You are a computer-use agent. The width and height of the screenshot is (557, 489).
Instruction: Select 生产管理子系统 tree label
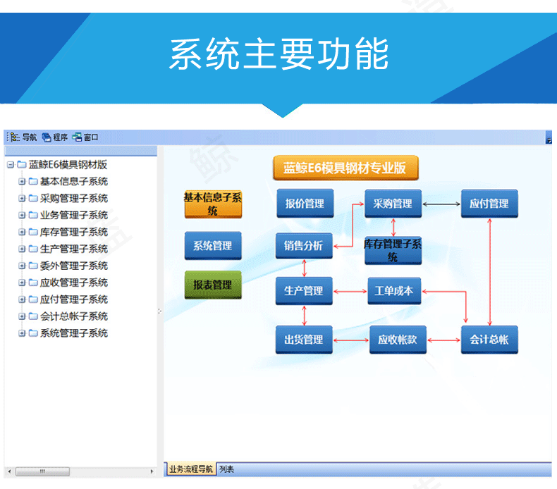click(74, 249)
